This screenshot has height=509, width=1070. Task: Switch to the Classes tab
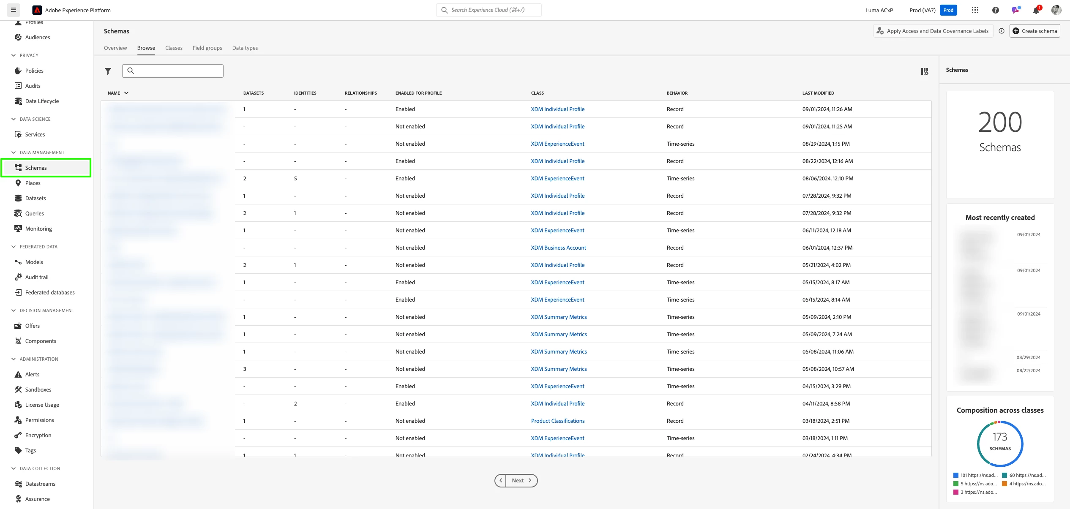pyautogui.click(x=174, y=48)
